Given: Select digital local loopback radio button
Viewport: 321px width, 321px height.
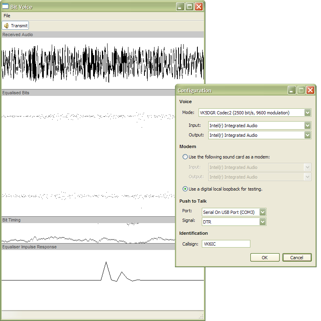Looking at the screenshot, I should pos(185,189).
